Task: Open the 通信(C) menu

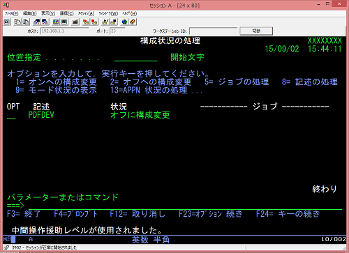Action: click(x=66, y=13)
